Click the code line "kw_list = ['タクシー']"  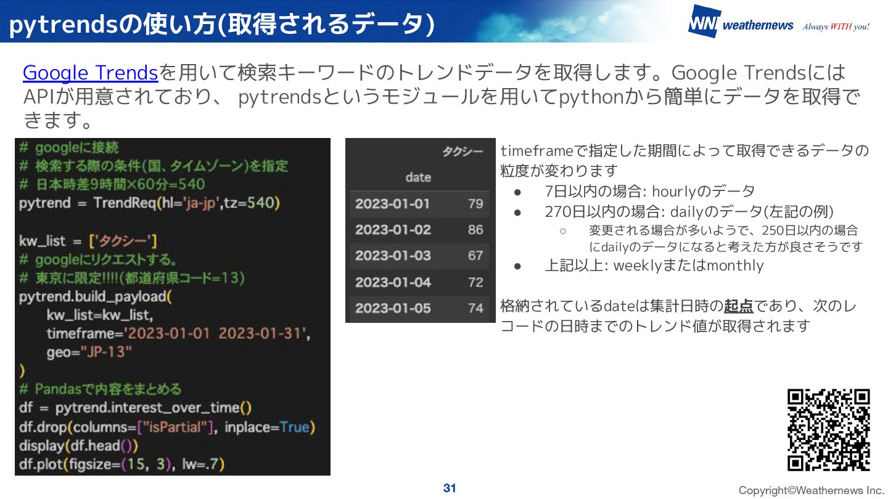tap(88, 241)
